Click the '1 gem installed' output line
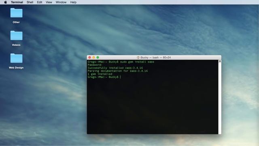This screenshot has width=259, height=146. 100,74
